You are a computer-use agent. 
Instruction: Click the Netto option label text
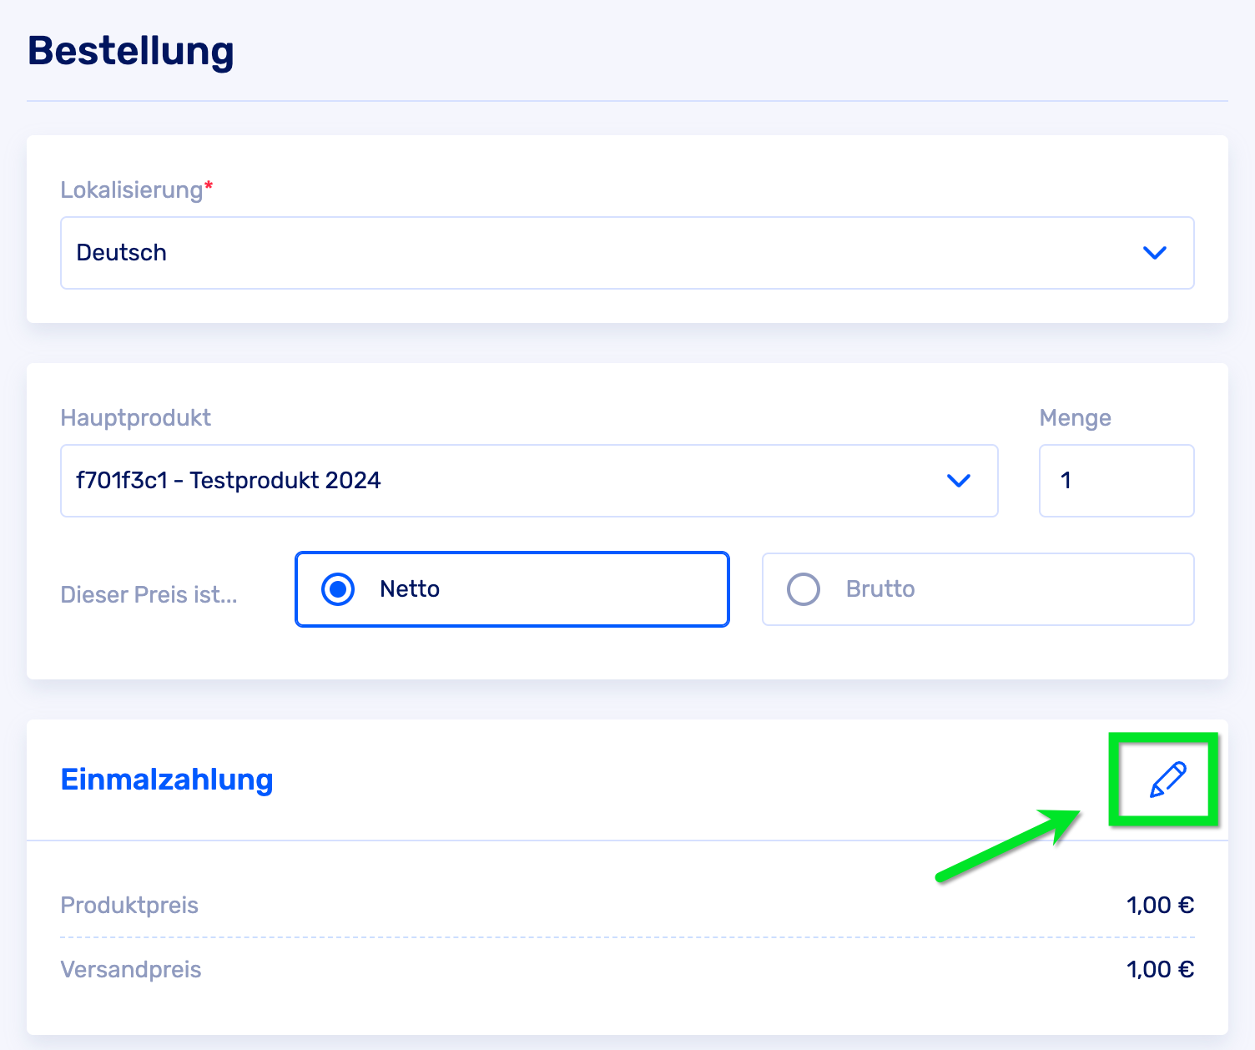[x=410, y=589]
